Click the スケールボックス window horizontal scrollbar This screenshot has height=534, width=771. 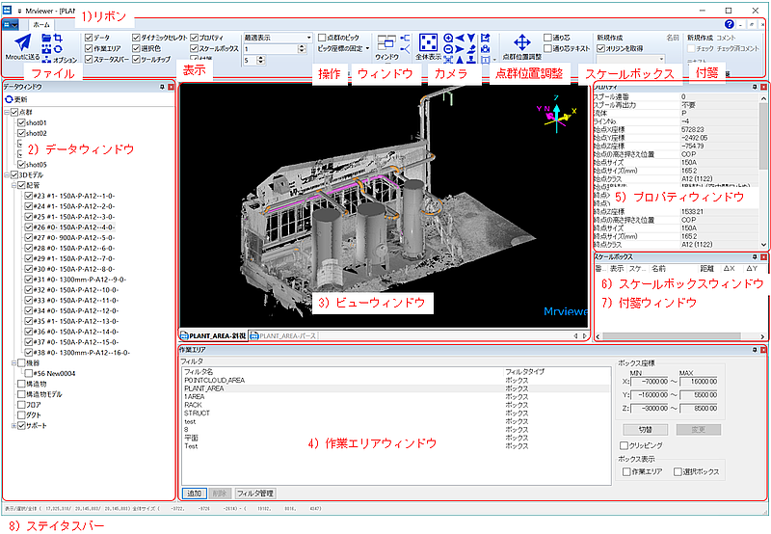(x=680, y=336)
